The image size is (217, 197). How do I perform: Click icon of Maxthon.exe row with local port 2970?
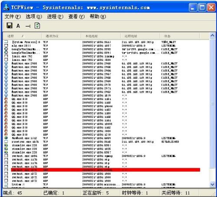(x=6, y=85)
